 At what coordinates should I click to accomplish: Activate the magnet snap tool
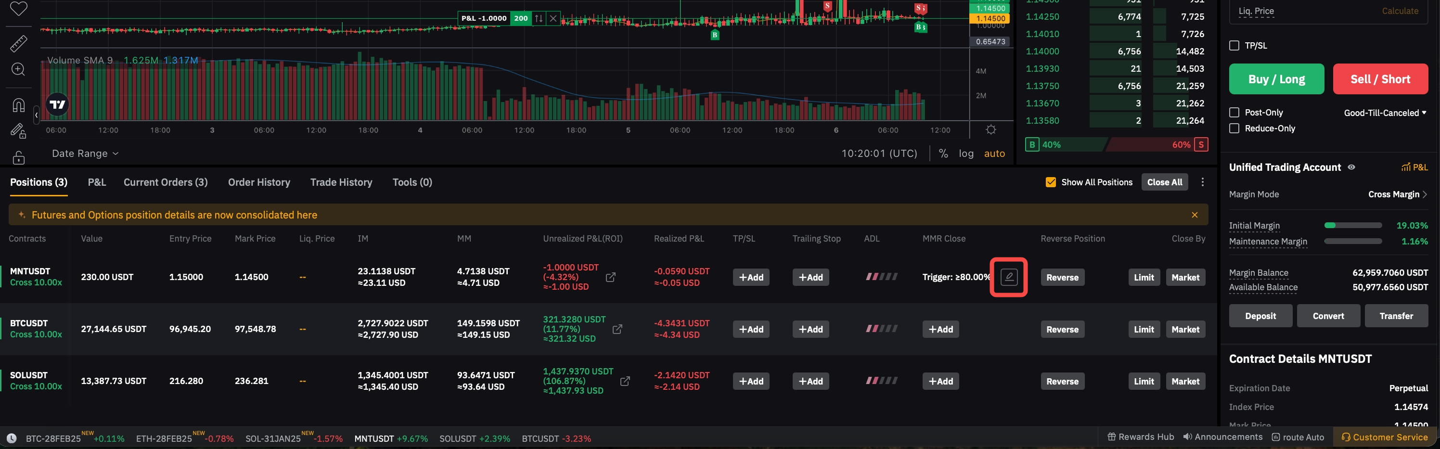coord(18,104)
